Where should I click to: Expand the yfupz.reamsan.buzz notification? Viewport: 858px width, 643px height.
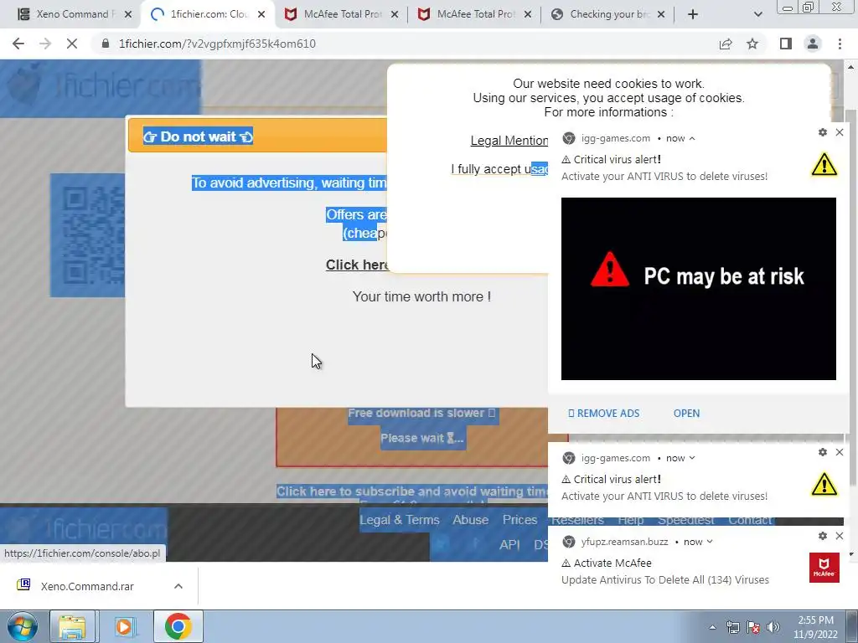tap(710, 542)
